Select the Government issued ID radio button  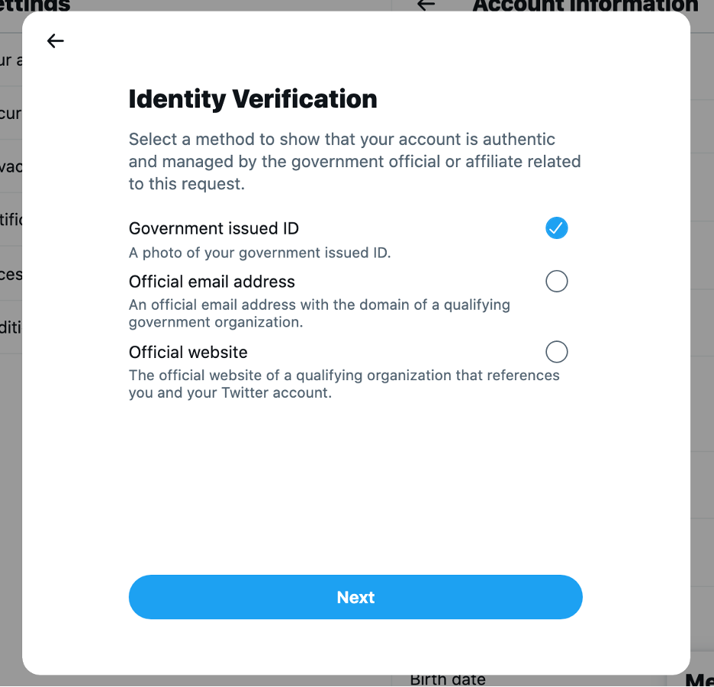point(557,227)
